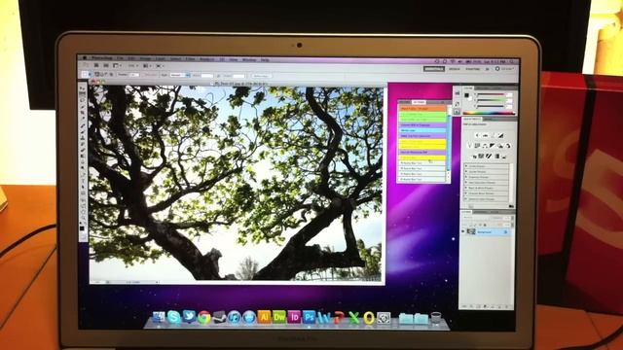Viewport: 623px width, 350px height.
Task: Add a Photo Filter adjustment
Action: (x=500, y=146)
